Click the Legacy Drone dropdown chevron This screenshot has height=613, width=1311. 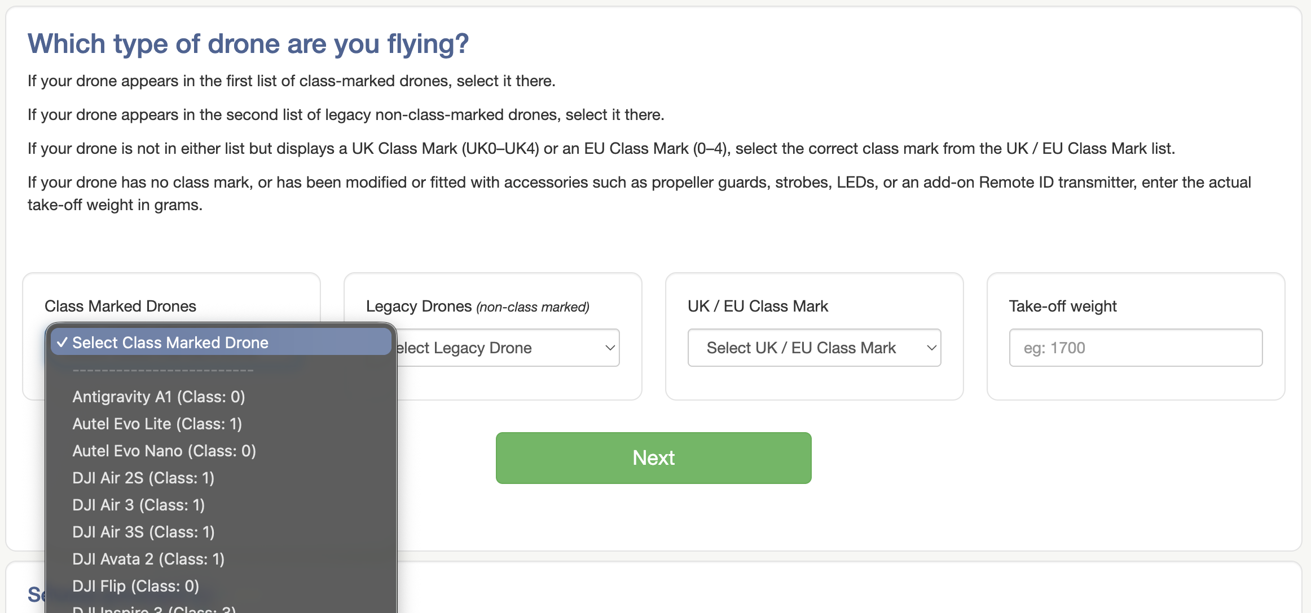click(609, 348)
